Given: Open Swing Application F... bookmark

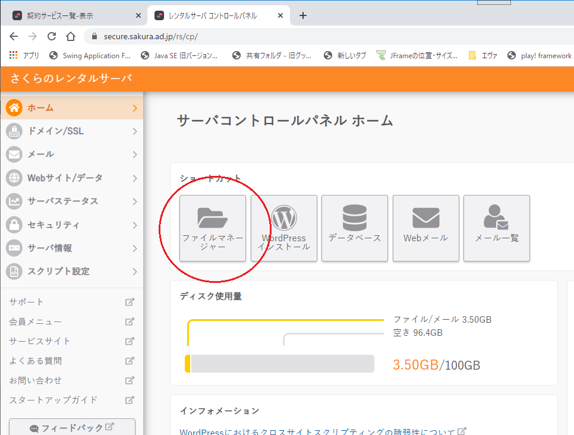Looking at the screenshot, I should [x=90, y=55].
